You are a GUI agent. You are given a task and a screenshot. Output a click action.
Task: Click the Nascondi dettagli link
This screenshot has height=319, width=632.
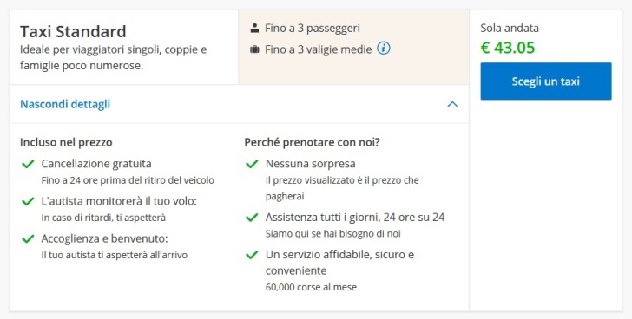coord(65,104)
